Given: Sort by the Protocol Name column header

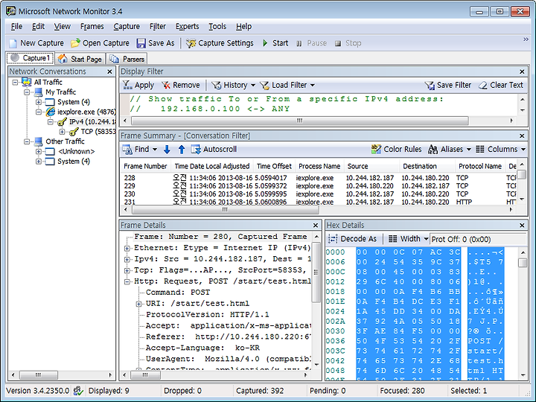Looking at the screenshot, I should tap(480, 166).
